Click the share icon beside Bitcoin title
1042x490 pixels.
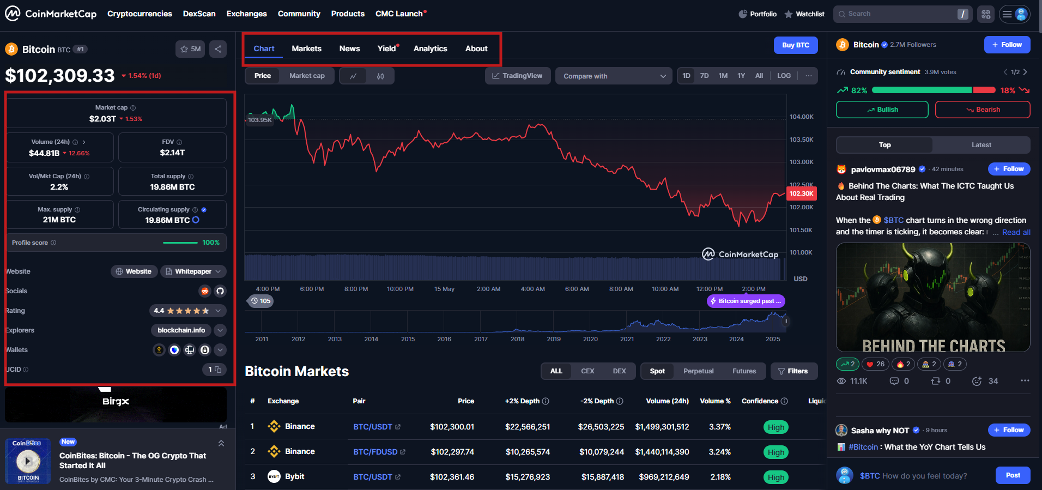click(x=218, y=49)
